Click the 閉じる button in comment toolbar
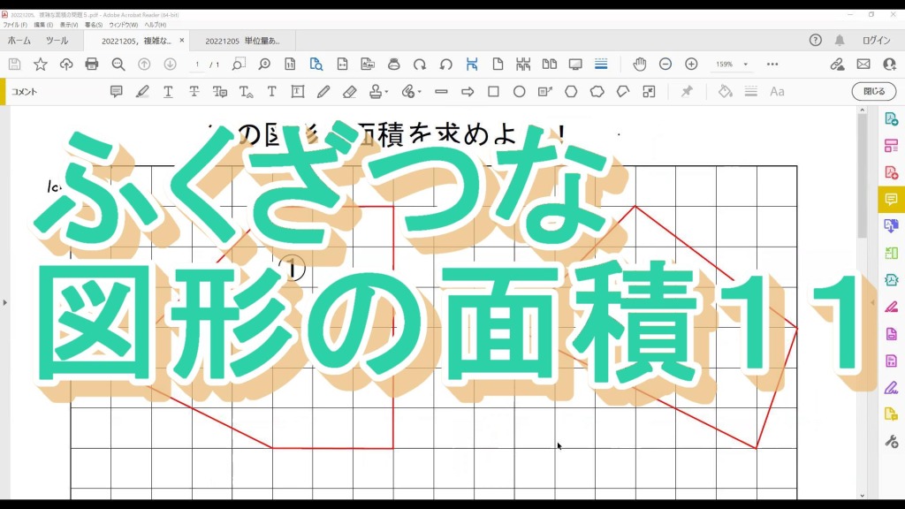The height and width of the screenshot is (509, 905). pos(873,92)
